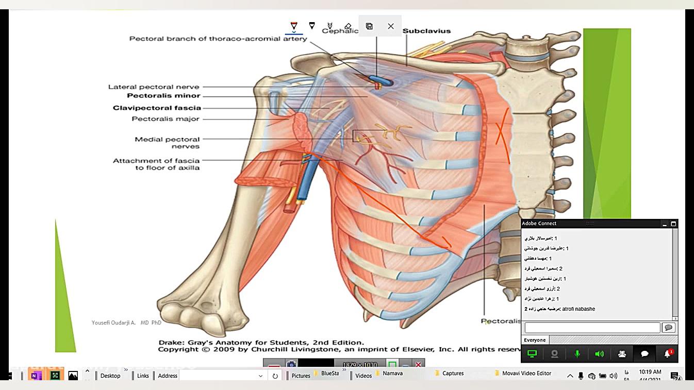Open the battery status tray icon
694x390 pixels.
602,376
